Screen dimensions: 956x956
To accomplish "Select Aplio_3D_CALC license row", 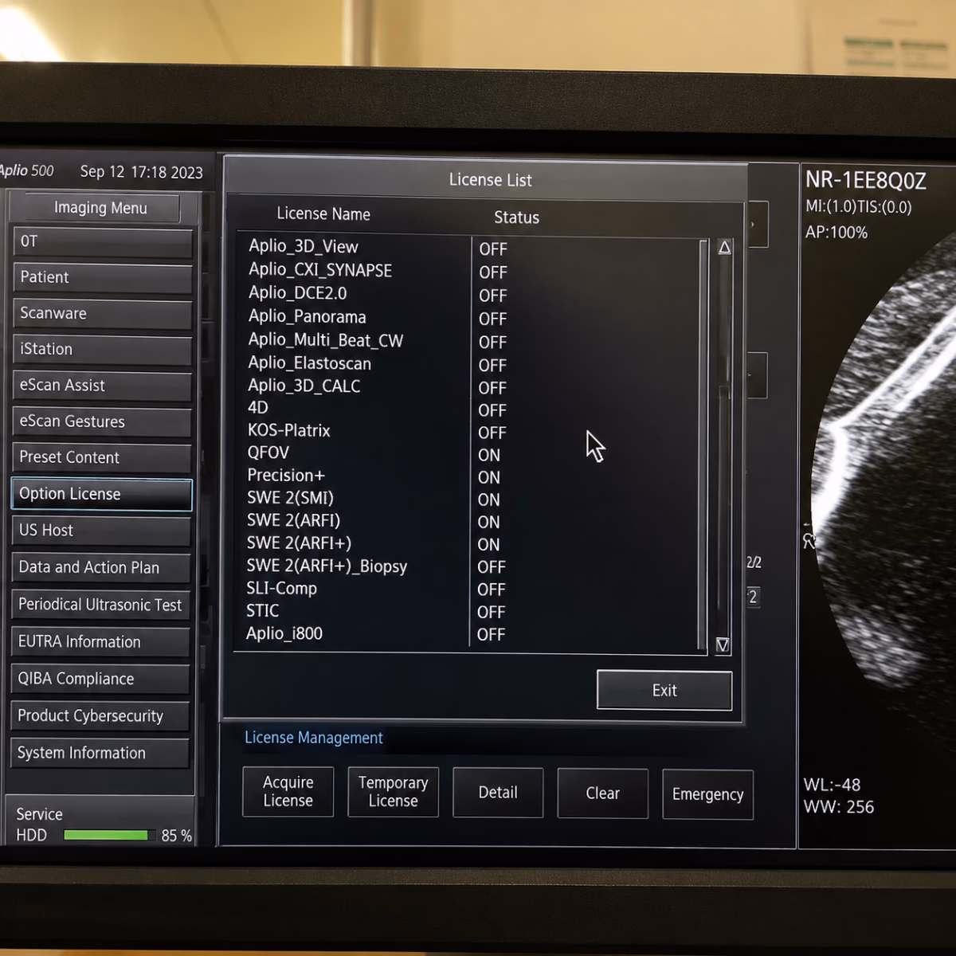I will [x=471, y=386].
